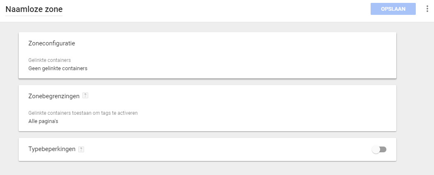Click empty space in the Typebeperkingen card
The image size is (434, 175).
click(x=222, y=149)
